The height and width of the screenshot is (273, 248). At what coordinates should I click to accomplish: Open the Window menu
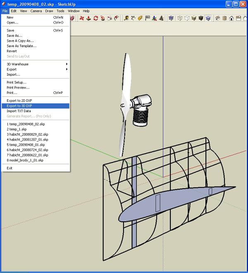point(74,11)
